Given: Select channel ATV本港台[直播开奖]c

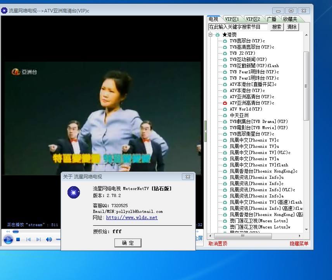Looking at the screenshot, I should [x=253, y=84].
